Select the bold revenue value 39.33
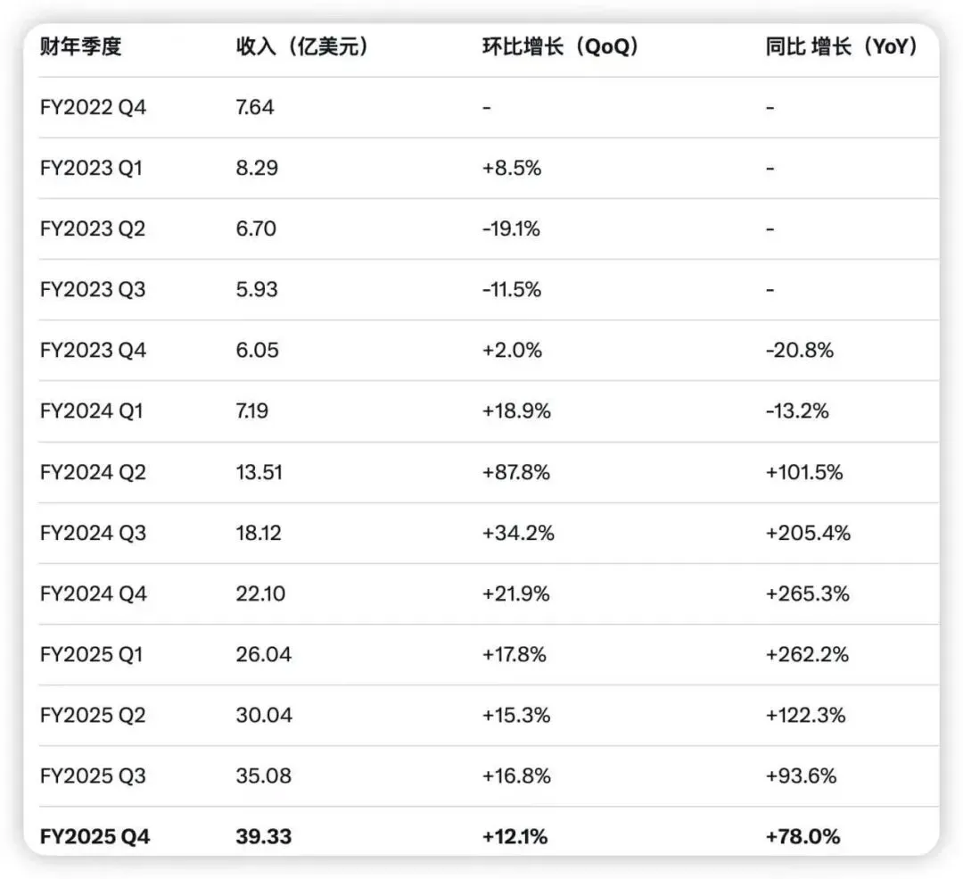This screenshot has width=963, height=879. click(263, 837)
